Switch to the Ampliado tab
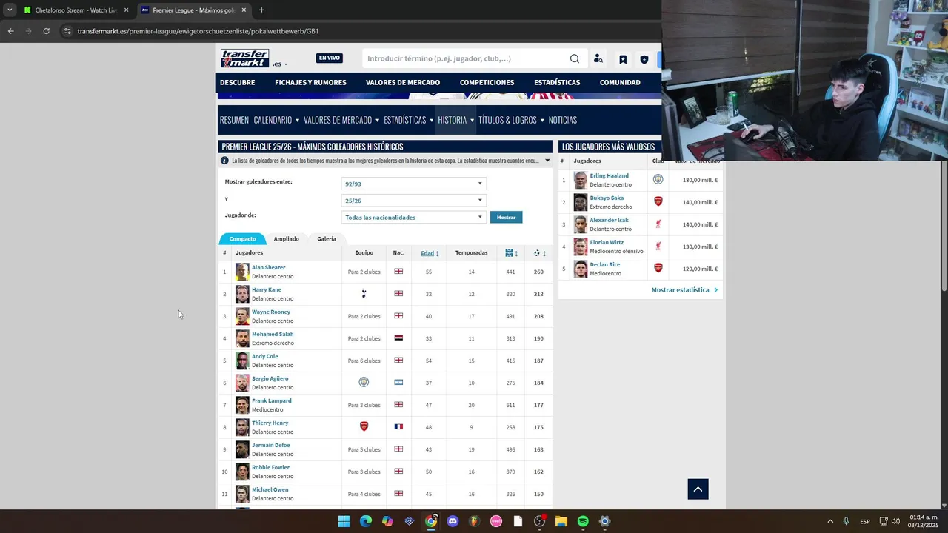 click(286, 238)
